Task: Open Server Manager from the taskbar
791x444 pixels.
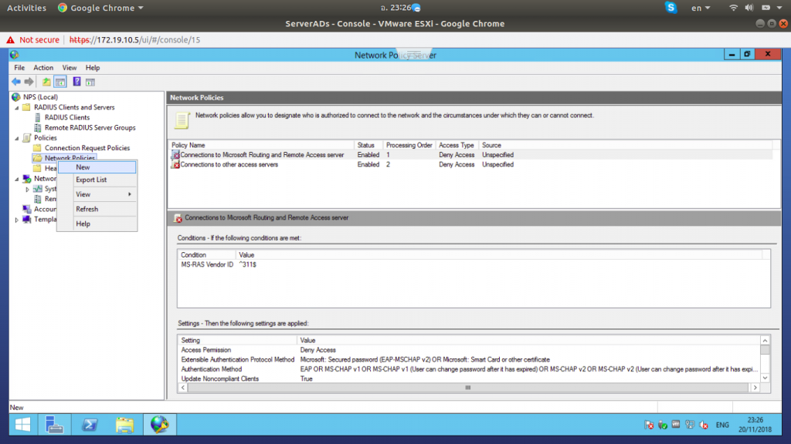Action: click(54, 425)
